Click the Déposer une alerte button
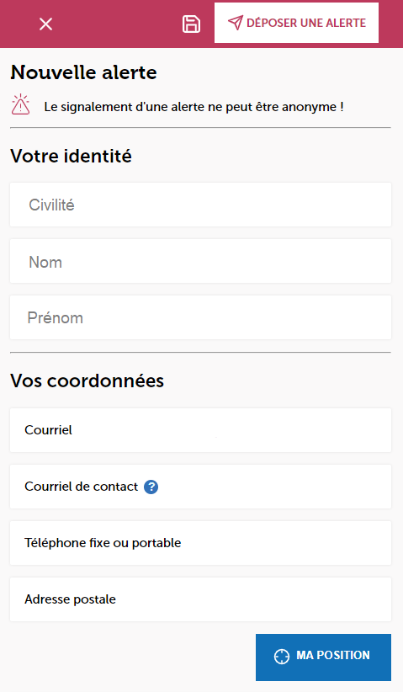The height and width of the screenshot is (692, 403). [x=296, y=23]
